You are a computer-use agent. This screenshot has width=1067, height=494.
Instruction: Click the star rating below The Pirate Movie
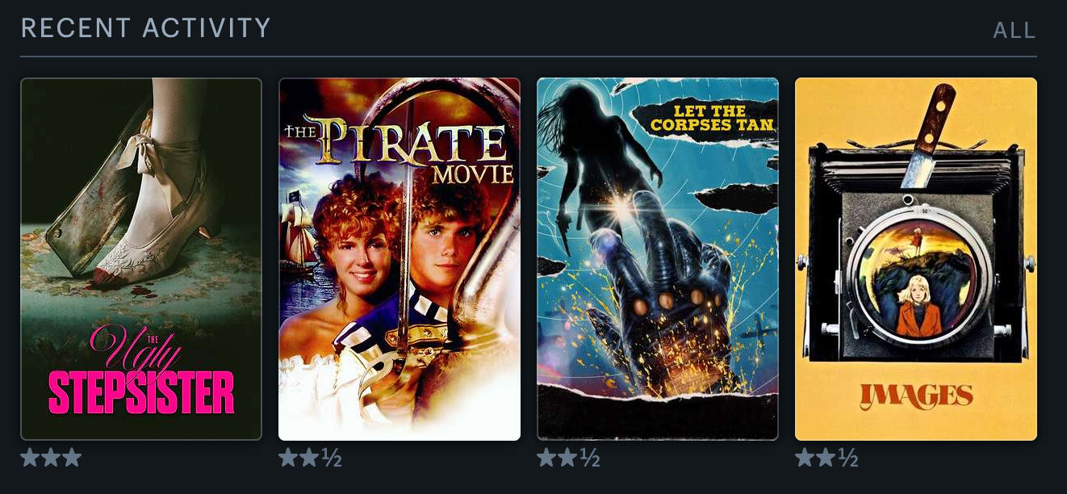click(311, 458)
